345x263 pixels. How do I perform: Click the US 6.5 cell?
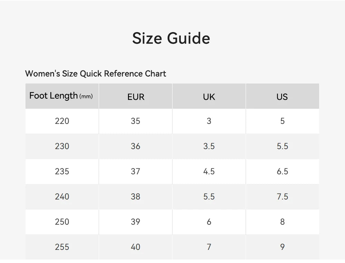coord(283,172)
